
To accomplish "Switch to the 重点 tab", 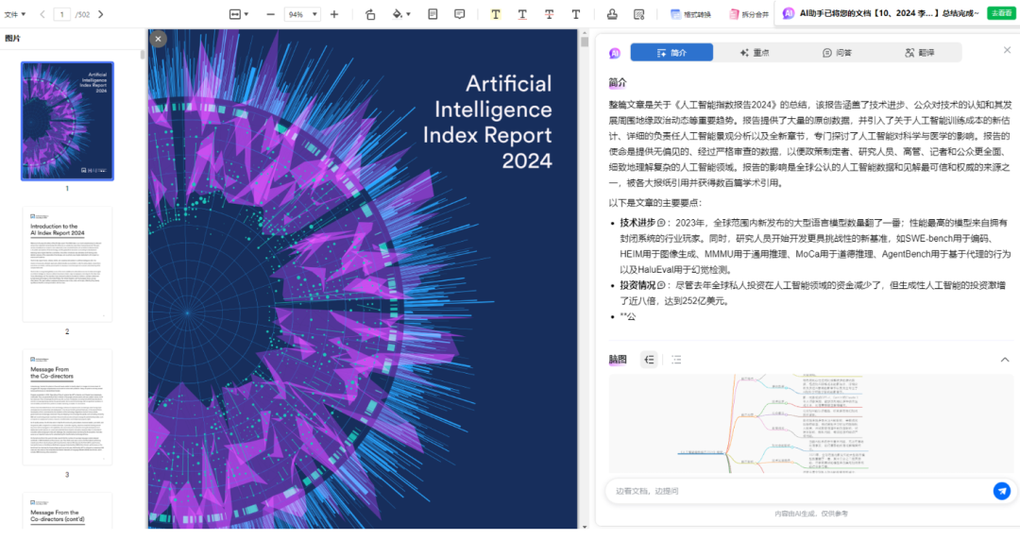I will [754, 53].
